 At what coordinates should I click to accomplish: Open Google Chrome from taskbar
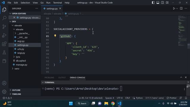pyautogui.click(x=113, y=103)
